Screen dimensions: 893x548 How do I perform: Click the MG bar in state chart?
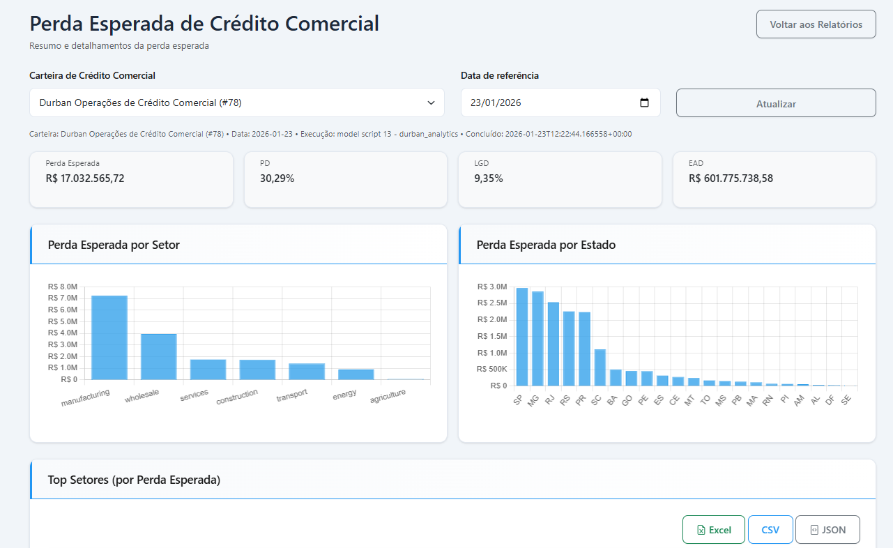click(537, 338)
